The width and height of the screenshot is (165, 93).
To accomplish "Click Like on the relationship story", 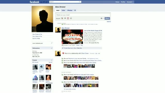I will (96, 53).
